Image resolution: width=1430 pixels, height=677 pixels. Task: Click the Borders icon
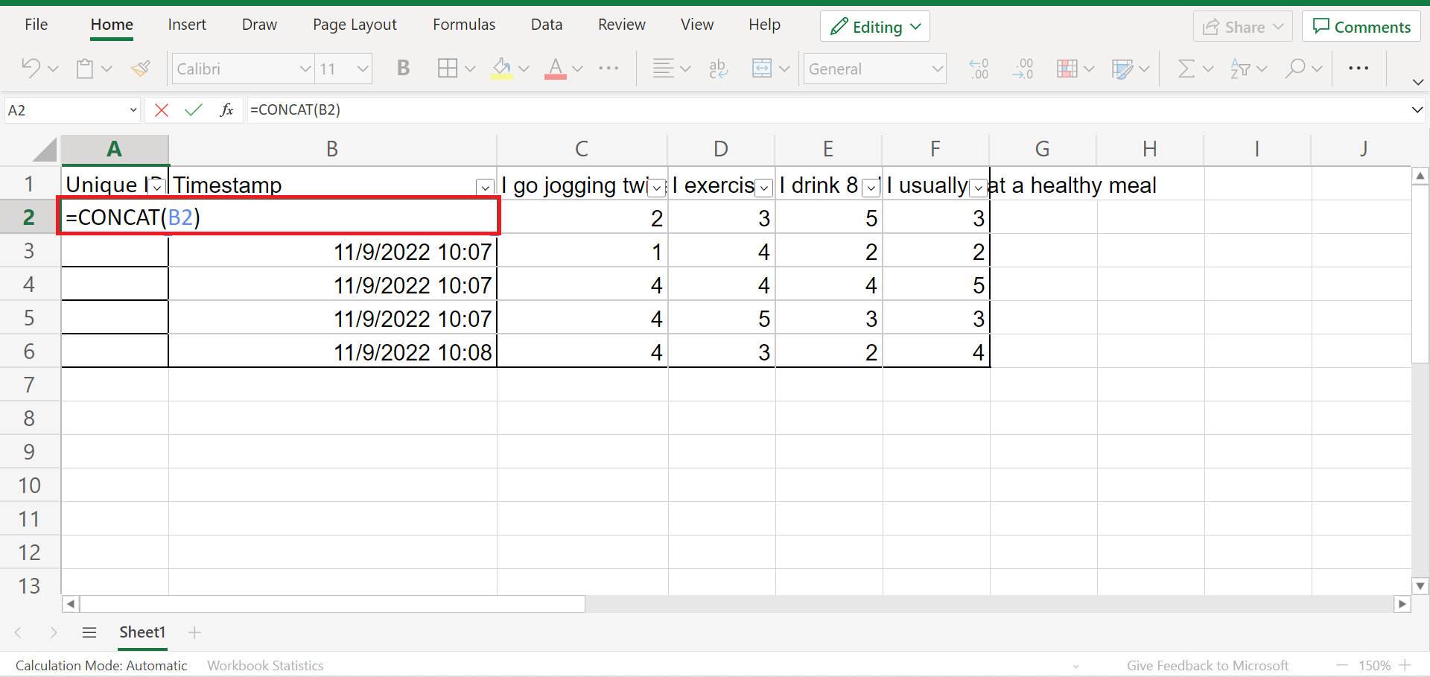coord(448,69)
